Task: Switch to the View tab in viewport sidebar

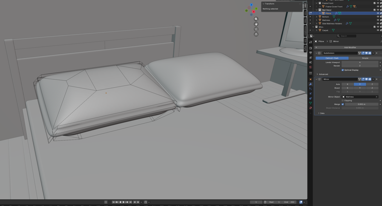Action: click(305, 19)
